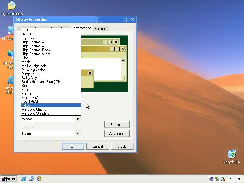Image resolution: width=244 pixels, height=183 pixels.
Task: Choose High Contrast #1 scheme
Action: click(51, 42)
